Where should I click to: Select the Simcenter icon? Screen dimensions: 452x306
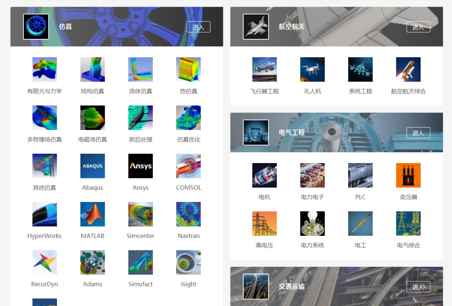click(x=140, y=214)
